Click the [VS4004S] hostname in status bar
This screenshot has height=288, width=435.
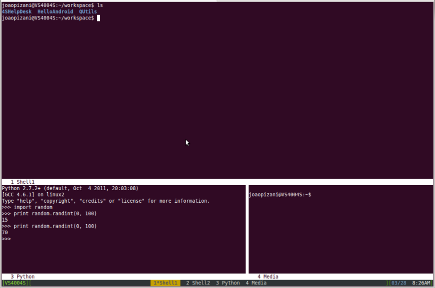point(15,283)
